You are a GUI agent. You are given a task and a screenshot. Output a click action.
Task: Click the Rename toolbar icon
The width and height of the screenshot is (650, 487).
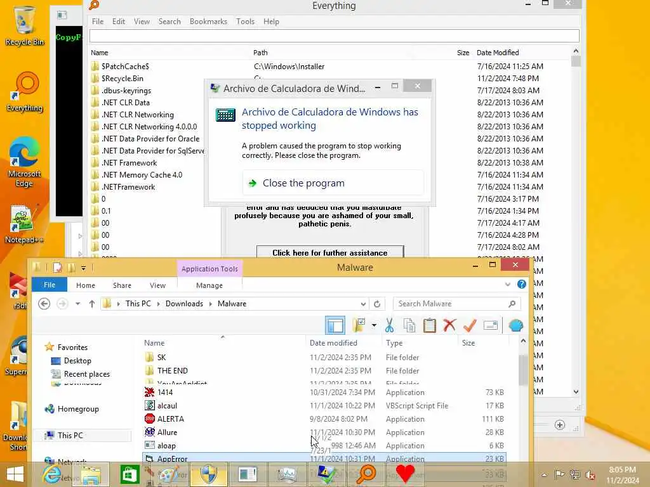[491, 325]
